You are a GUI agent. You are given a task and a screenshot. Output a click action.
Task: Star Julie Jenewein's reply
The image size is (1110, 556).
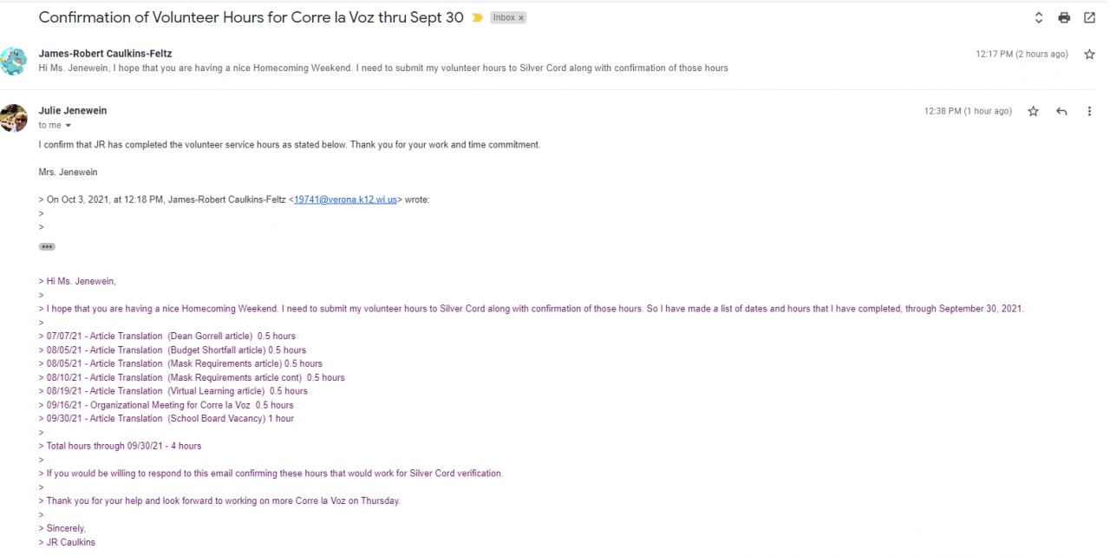tap(1033, 111)
